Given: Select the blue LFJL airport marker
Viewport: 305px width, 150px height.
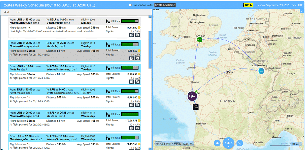Looking at the screenshot, I should click(261, 71).
